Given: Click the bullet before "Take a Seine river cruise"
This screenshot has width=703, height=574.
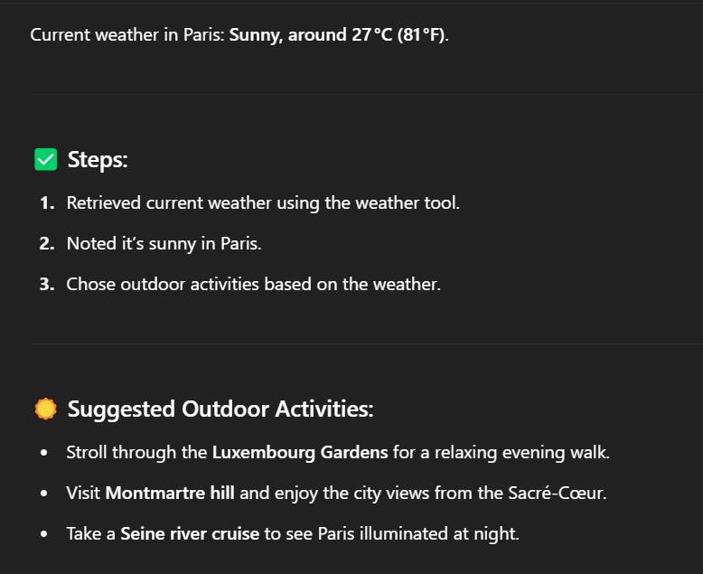Looking at the screenshot, I should pyautogui.click(x=44, y=533).
